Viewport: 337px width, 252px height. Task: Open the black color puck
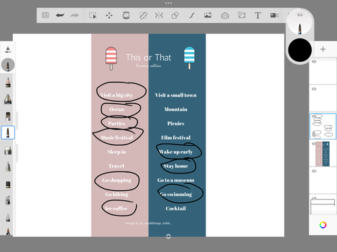[x=300, y=50]
